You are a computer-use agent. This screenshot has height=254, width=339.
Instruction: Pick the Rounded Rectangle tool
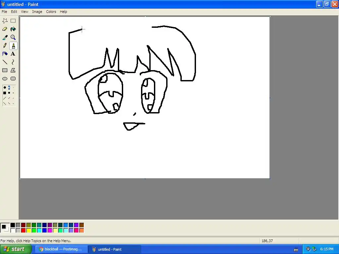click(13, 79)
